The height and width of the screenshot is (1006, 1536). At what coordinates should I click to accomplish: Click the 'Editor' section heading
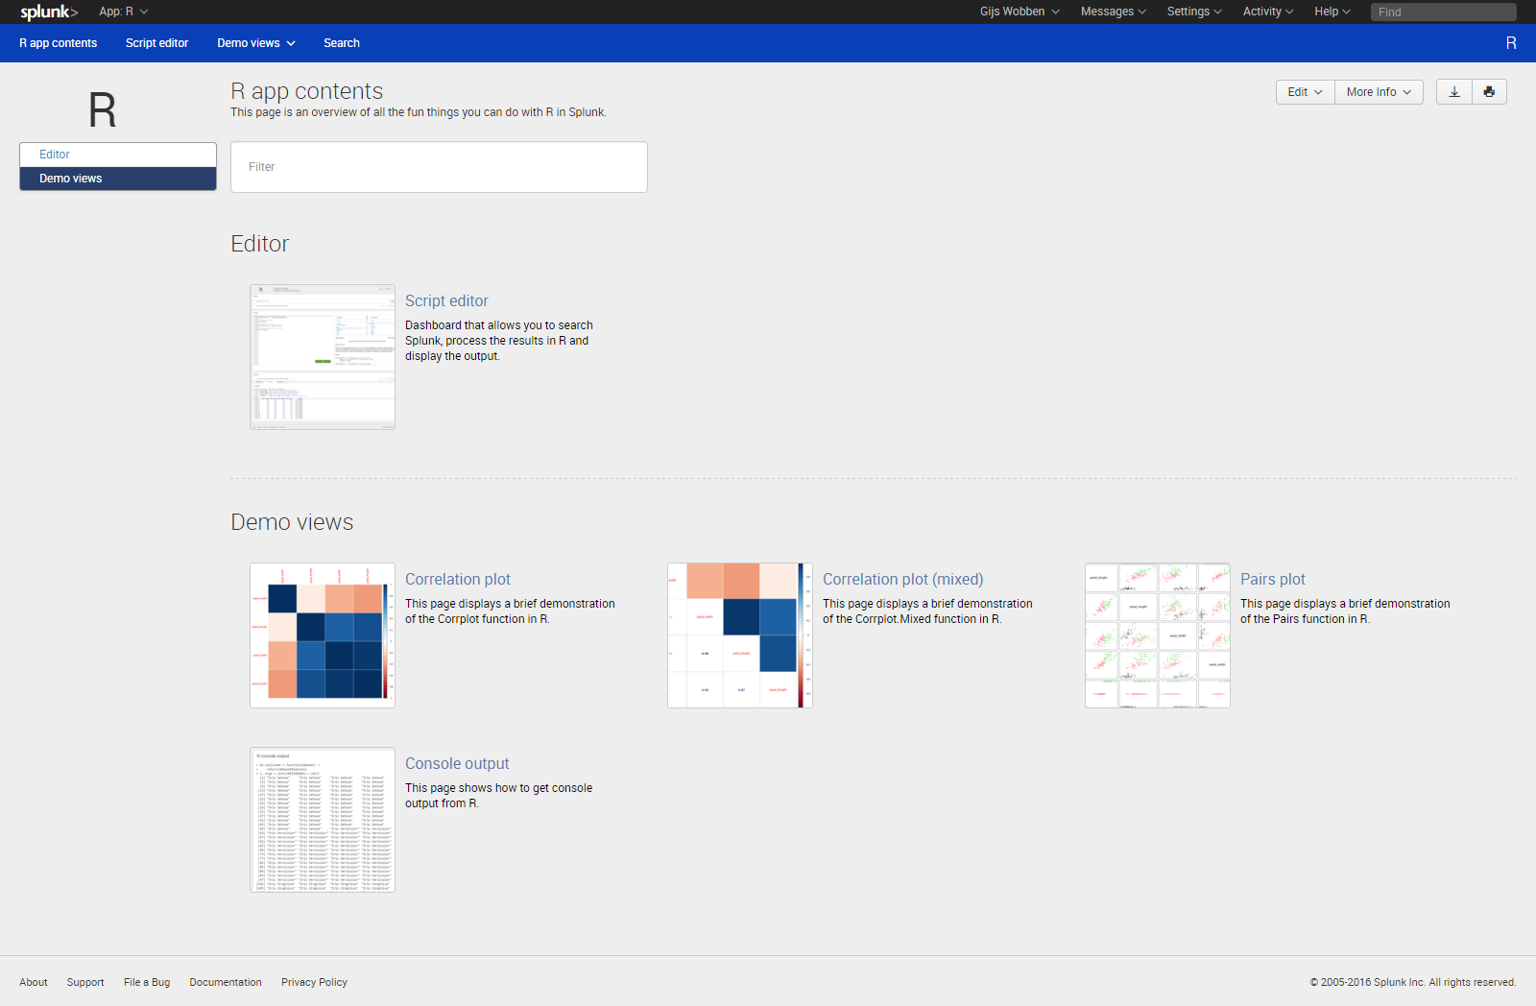point(260,244)
